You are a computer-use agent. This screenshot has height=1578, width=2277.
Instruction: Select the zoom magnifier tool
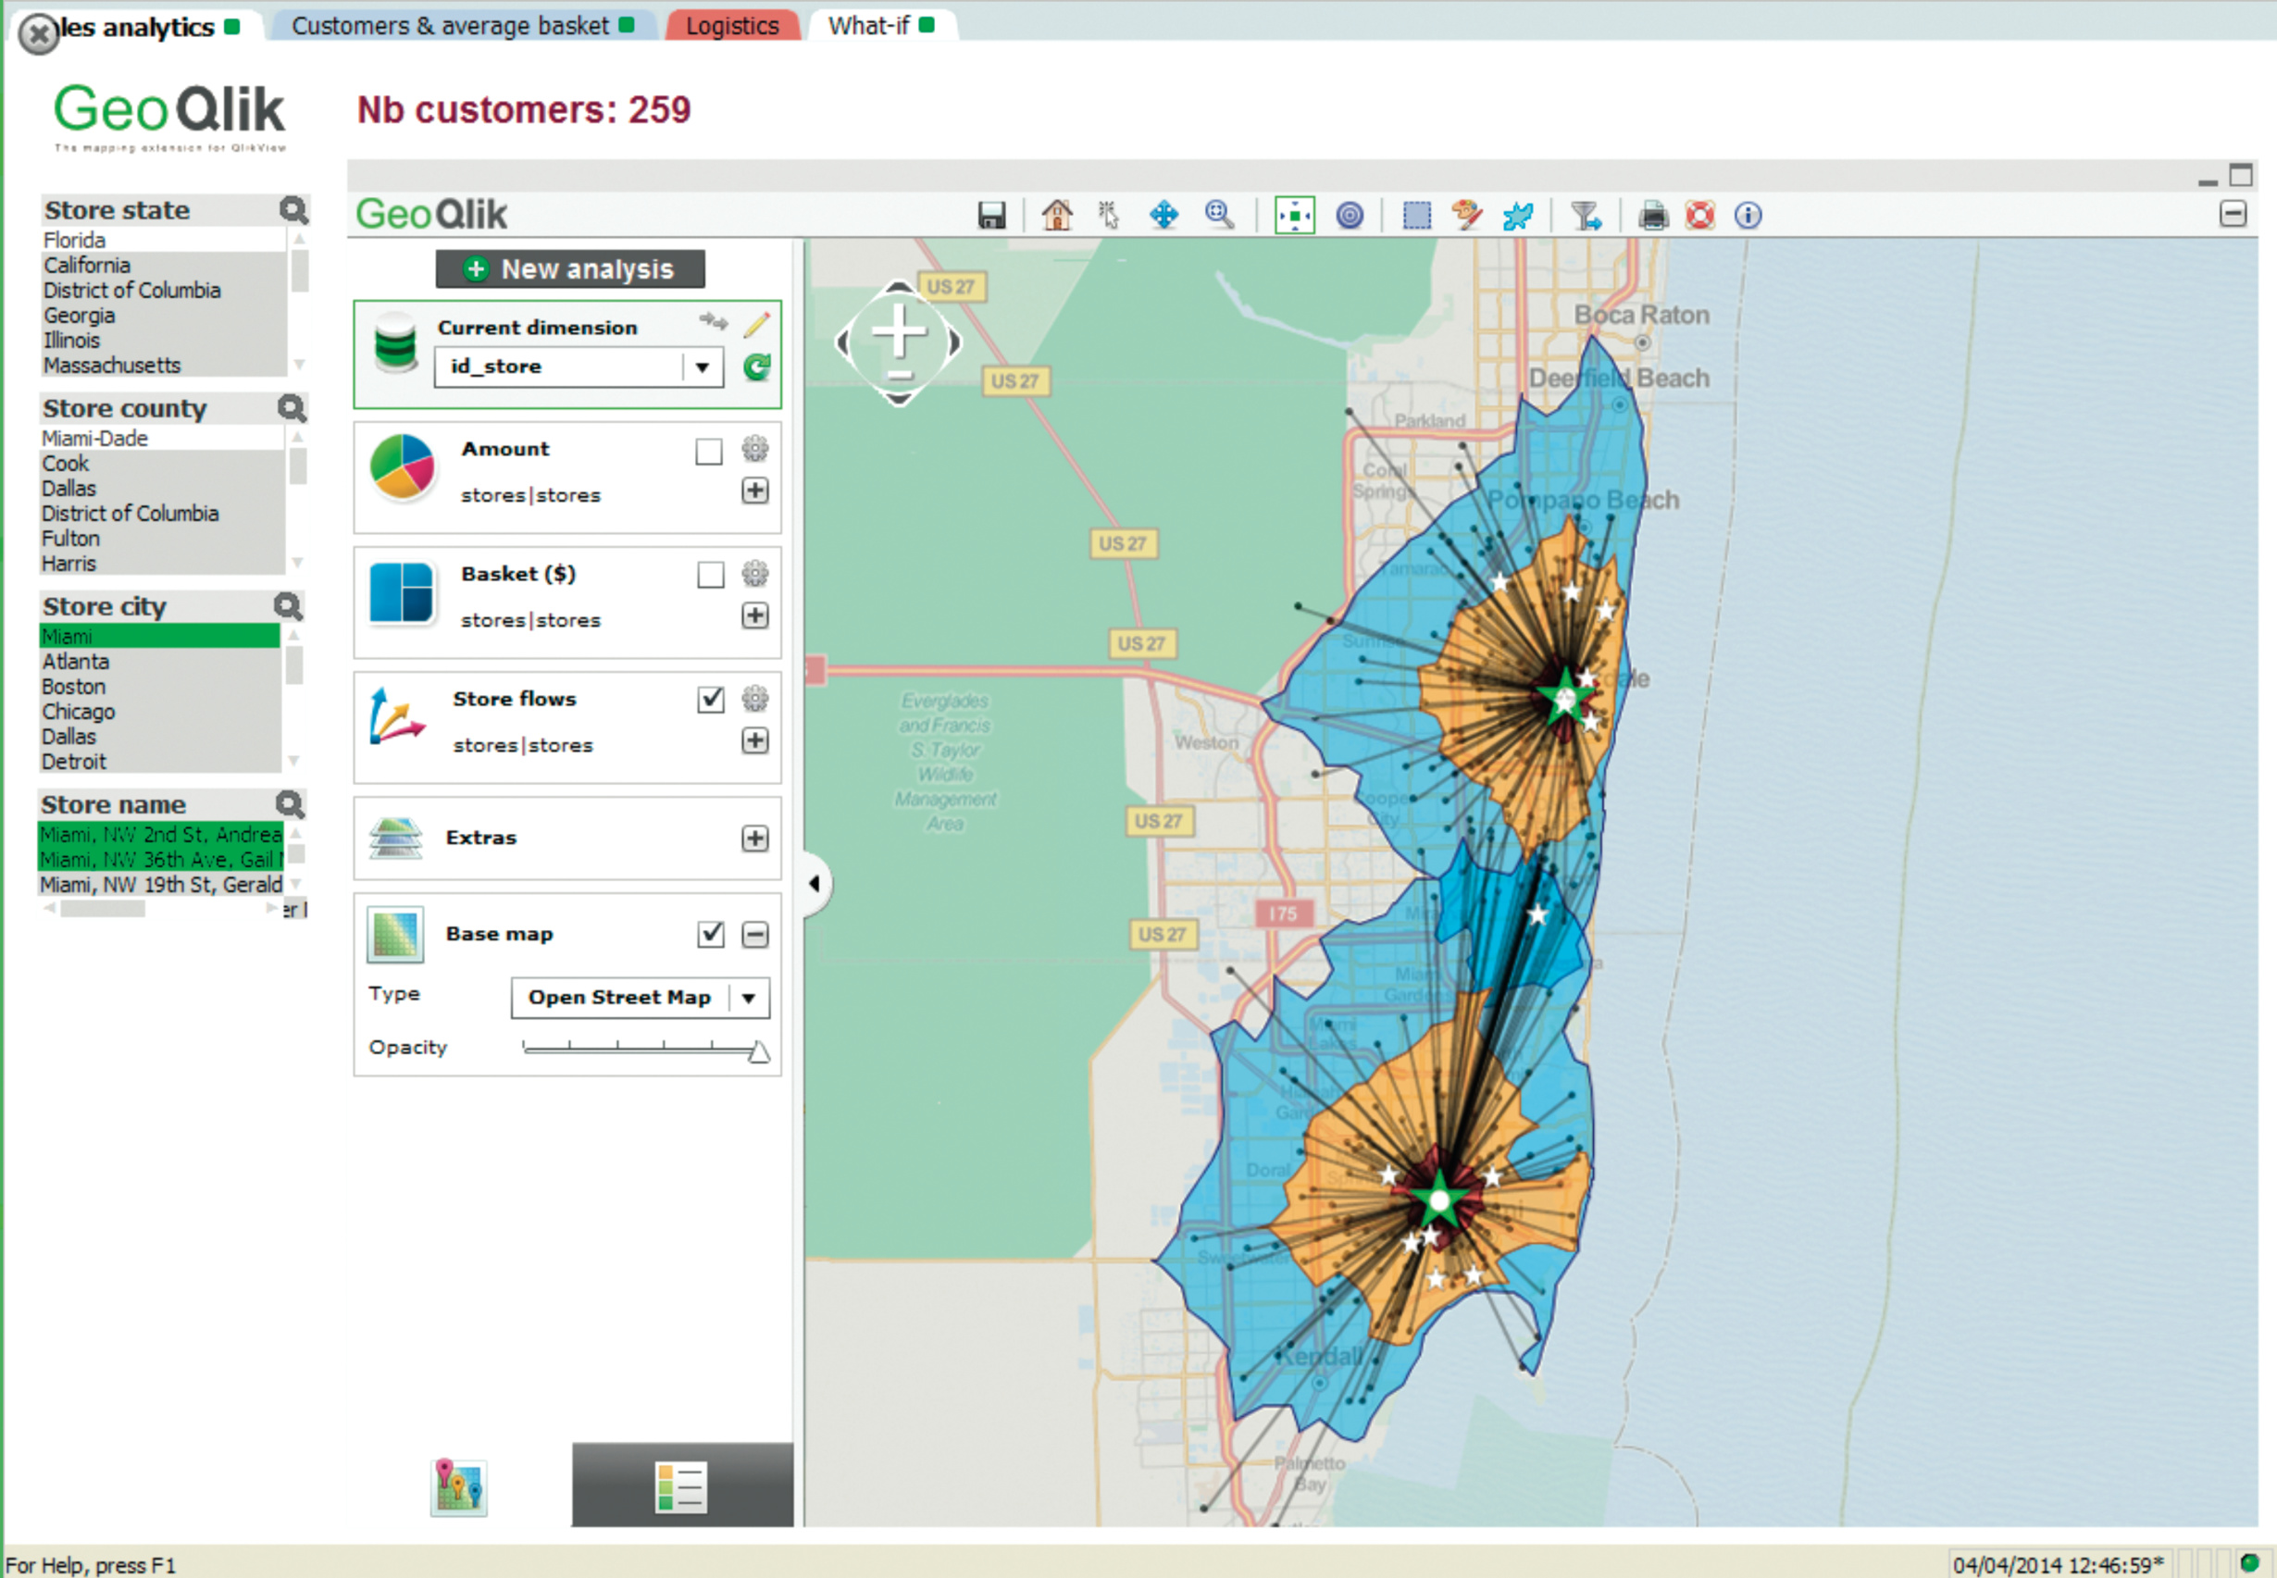[1218, 216]
